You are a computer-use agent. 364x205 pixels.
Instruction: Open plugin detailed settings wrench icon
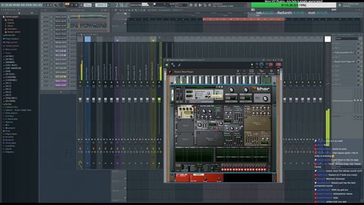click(180, 65)
